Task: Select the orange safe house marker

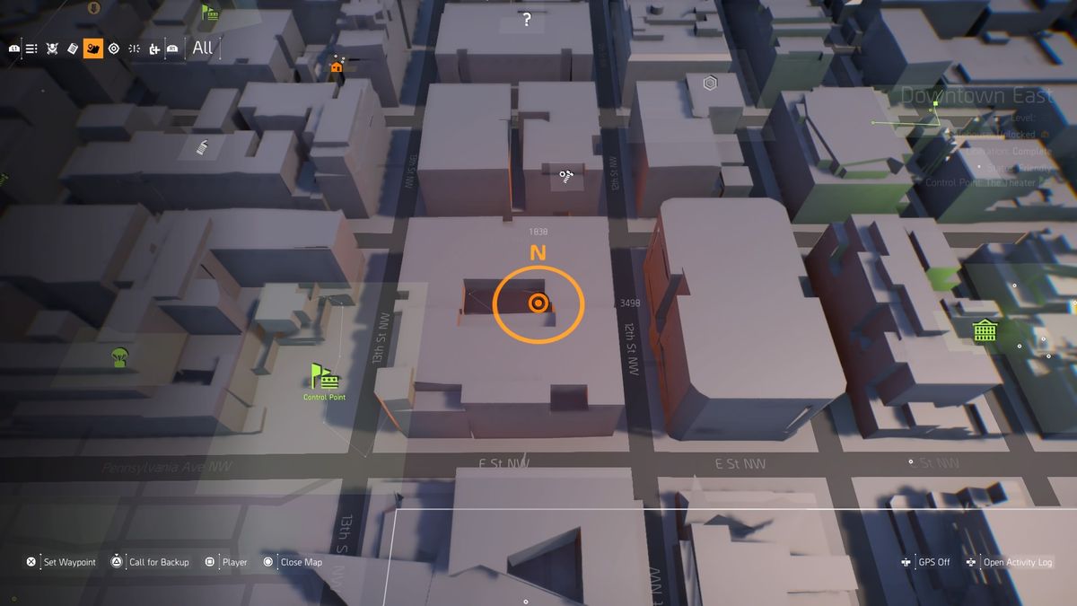Action: coord(337,67)
